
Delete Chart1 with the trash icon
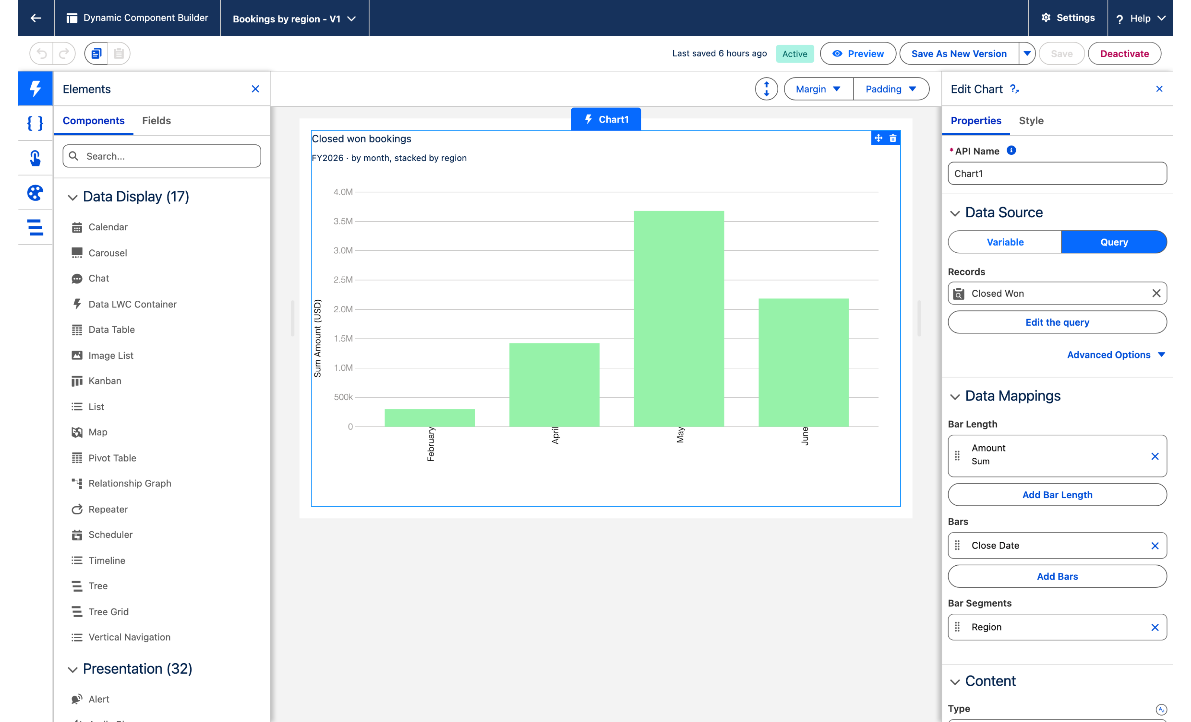click(x=893, y=138)
